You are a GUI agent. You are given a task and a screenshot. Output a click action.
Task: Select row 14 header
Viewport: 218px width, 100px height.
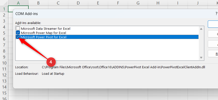coord(4,87)
